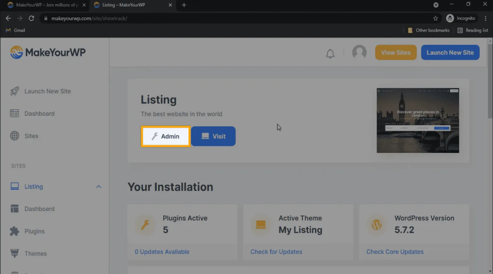Bookmark this page with the star icon
This screenshot has width=493, height=274.
click(435, 18)
